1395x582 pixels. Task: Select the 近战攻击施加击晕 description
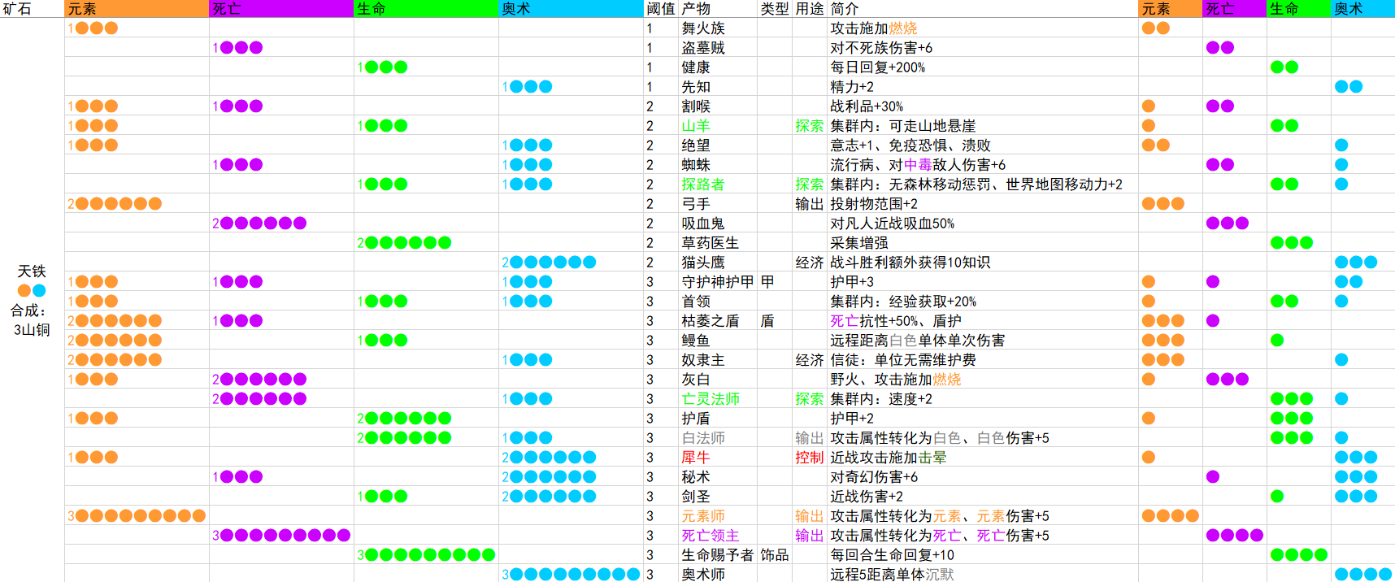pos(889,458)
